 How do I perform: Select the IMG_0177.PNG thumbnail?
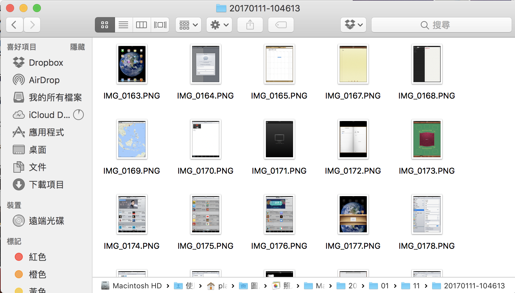(x=353, y=214)
